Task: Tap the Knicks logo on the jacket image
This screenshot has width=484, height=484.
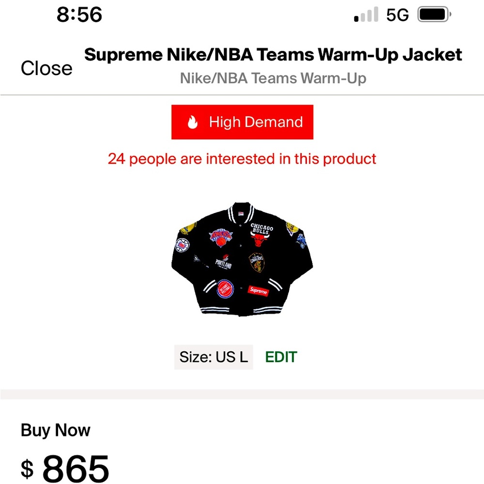Action: click(x=220, y=237)
